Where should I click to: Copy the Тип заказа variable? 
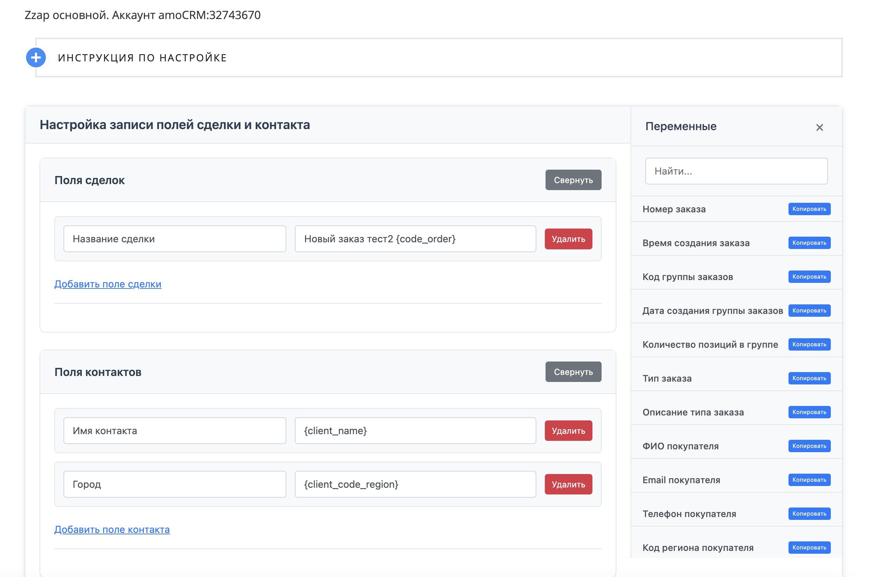click(809, 378)
